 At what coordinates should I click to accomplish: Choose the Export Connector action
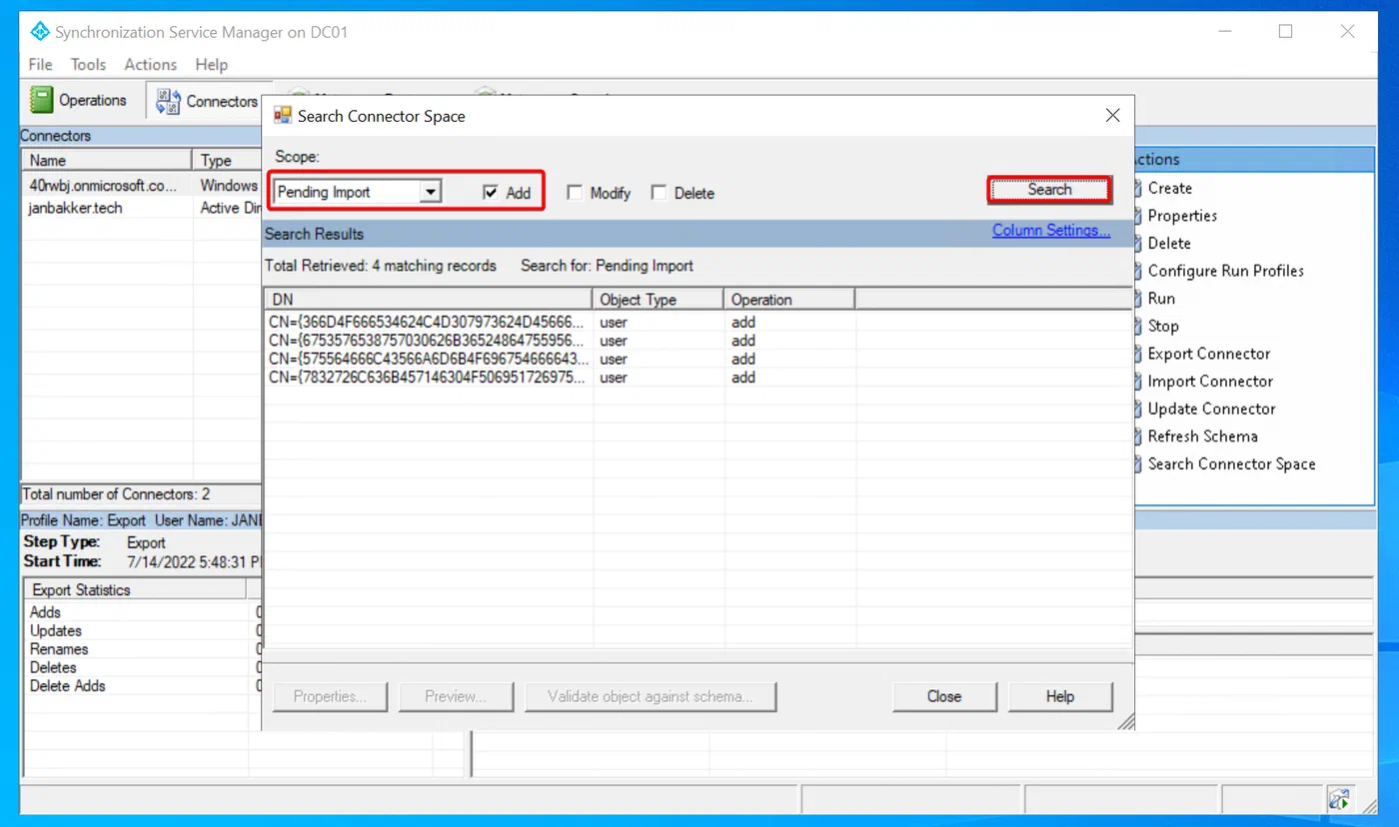tap(1209, 354)
